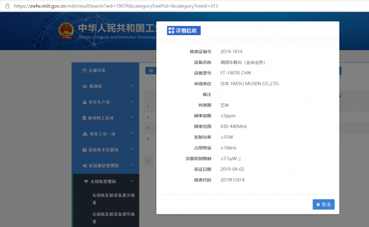Click device model FT-1907R CHN
The height and width of the screenshot is (227, 369).
(236, 73)
